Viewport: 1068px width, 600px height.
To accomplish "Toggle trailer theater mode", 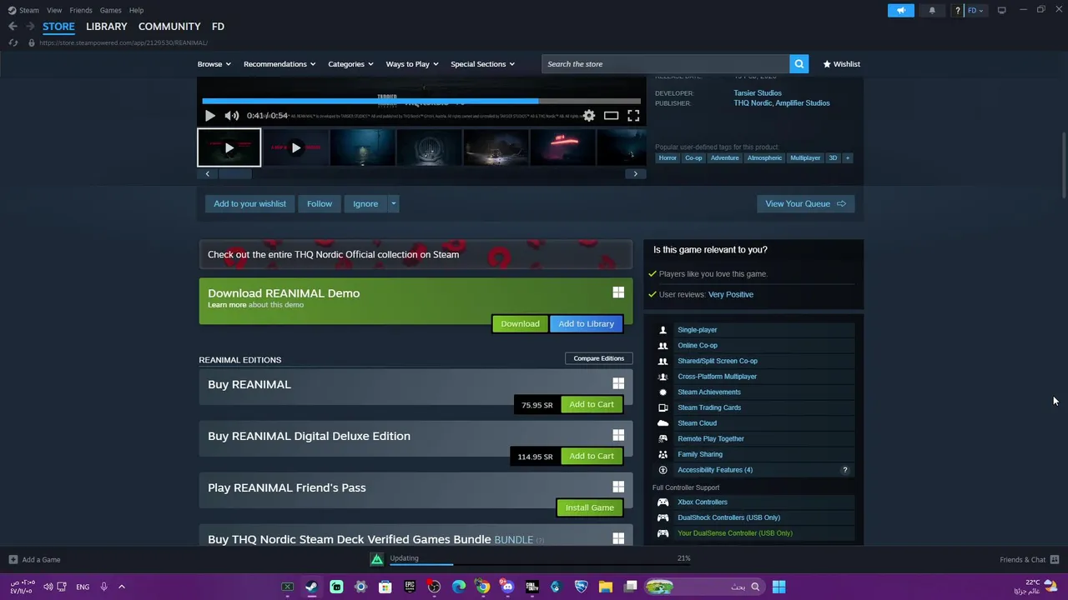I will click(612, 116).
